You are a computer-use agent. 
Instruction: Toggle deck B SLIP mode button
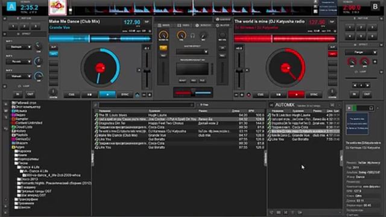point(332,47)
